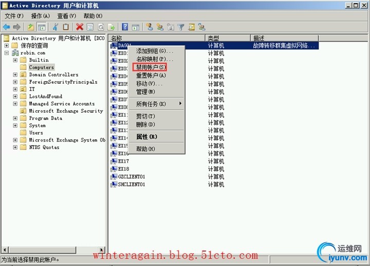
Task: Expand the Domain Controllers node
Action: (15, 75)
